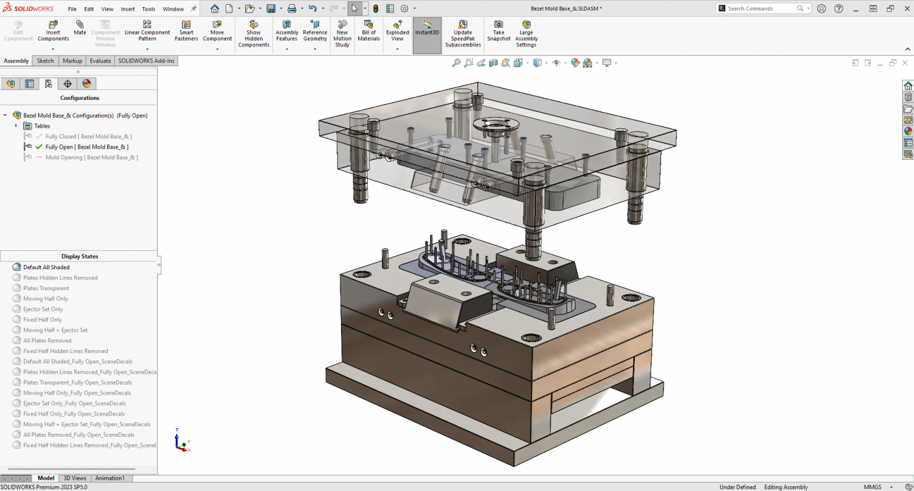This screenshot has height=491, width=914.
Task: Open the Section View tool
Action: click(x=494, y=62)
